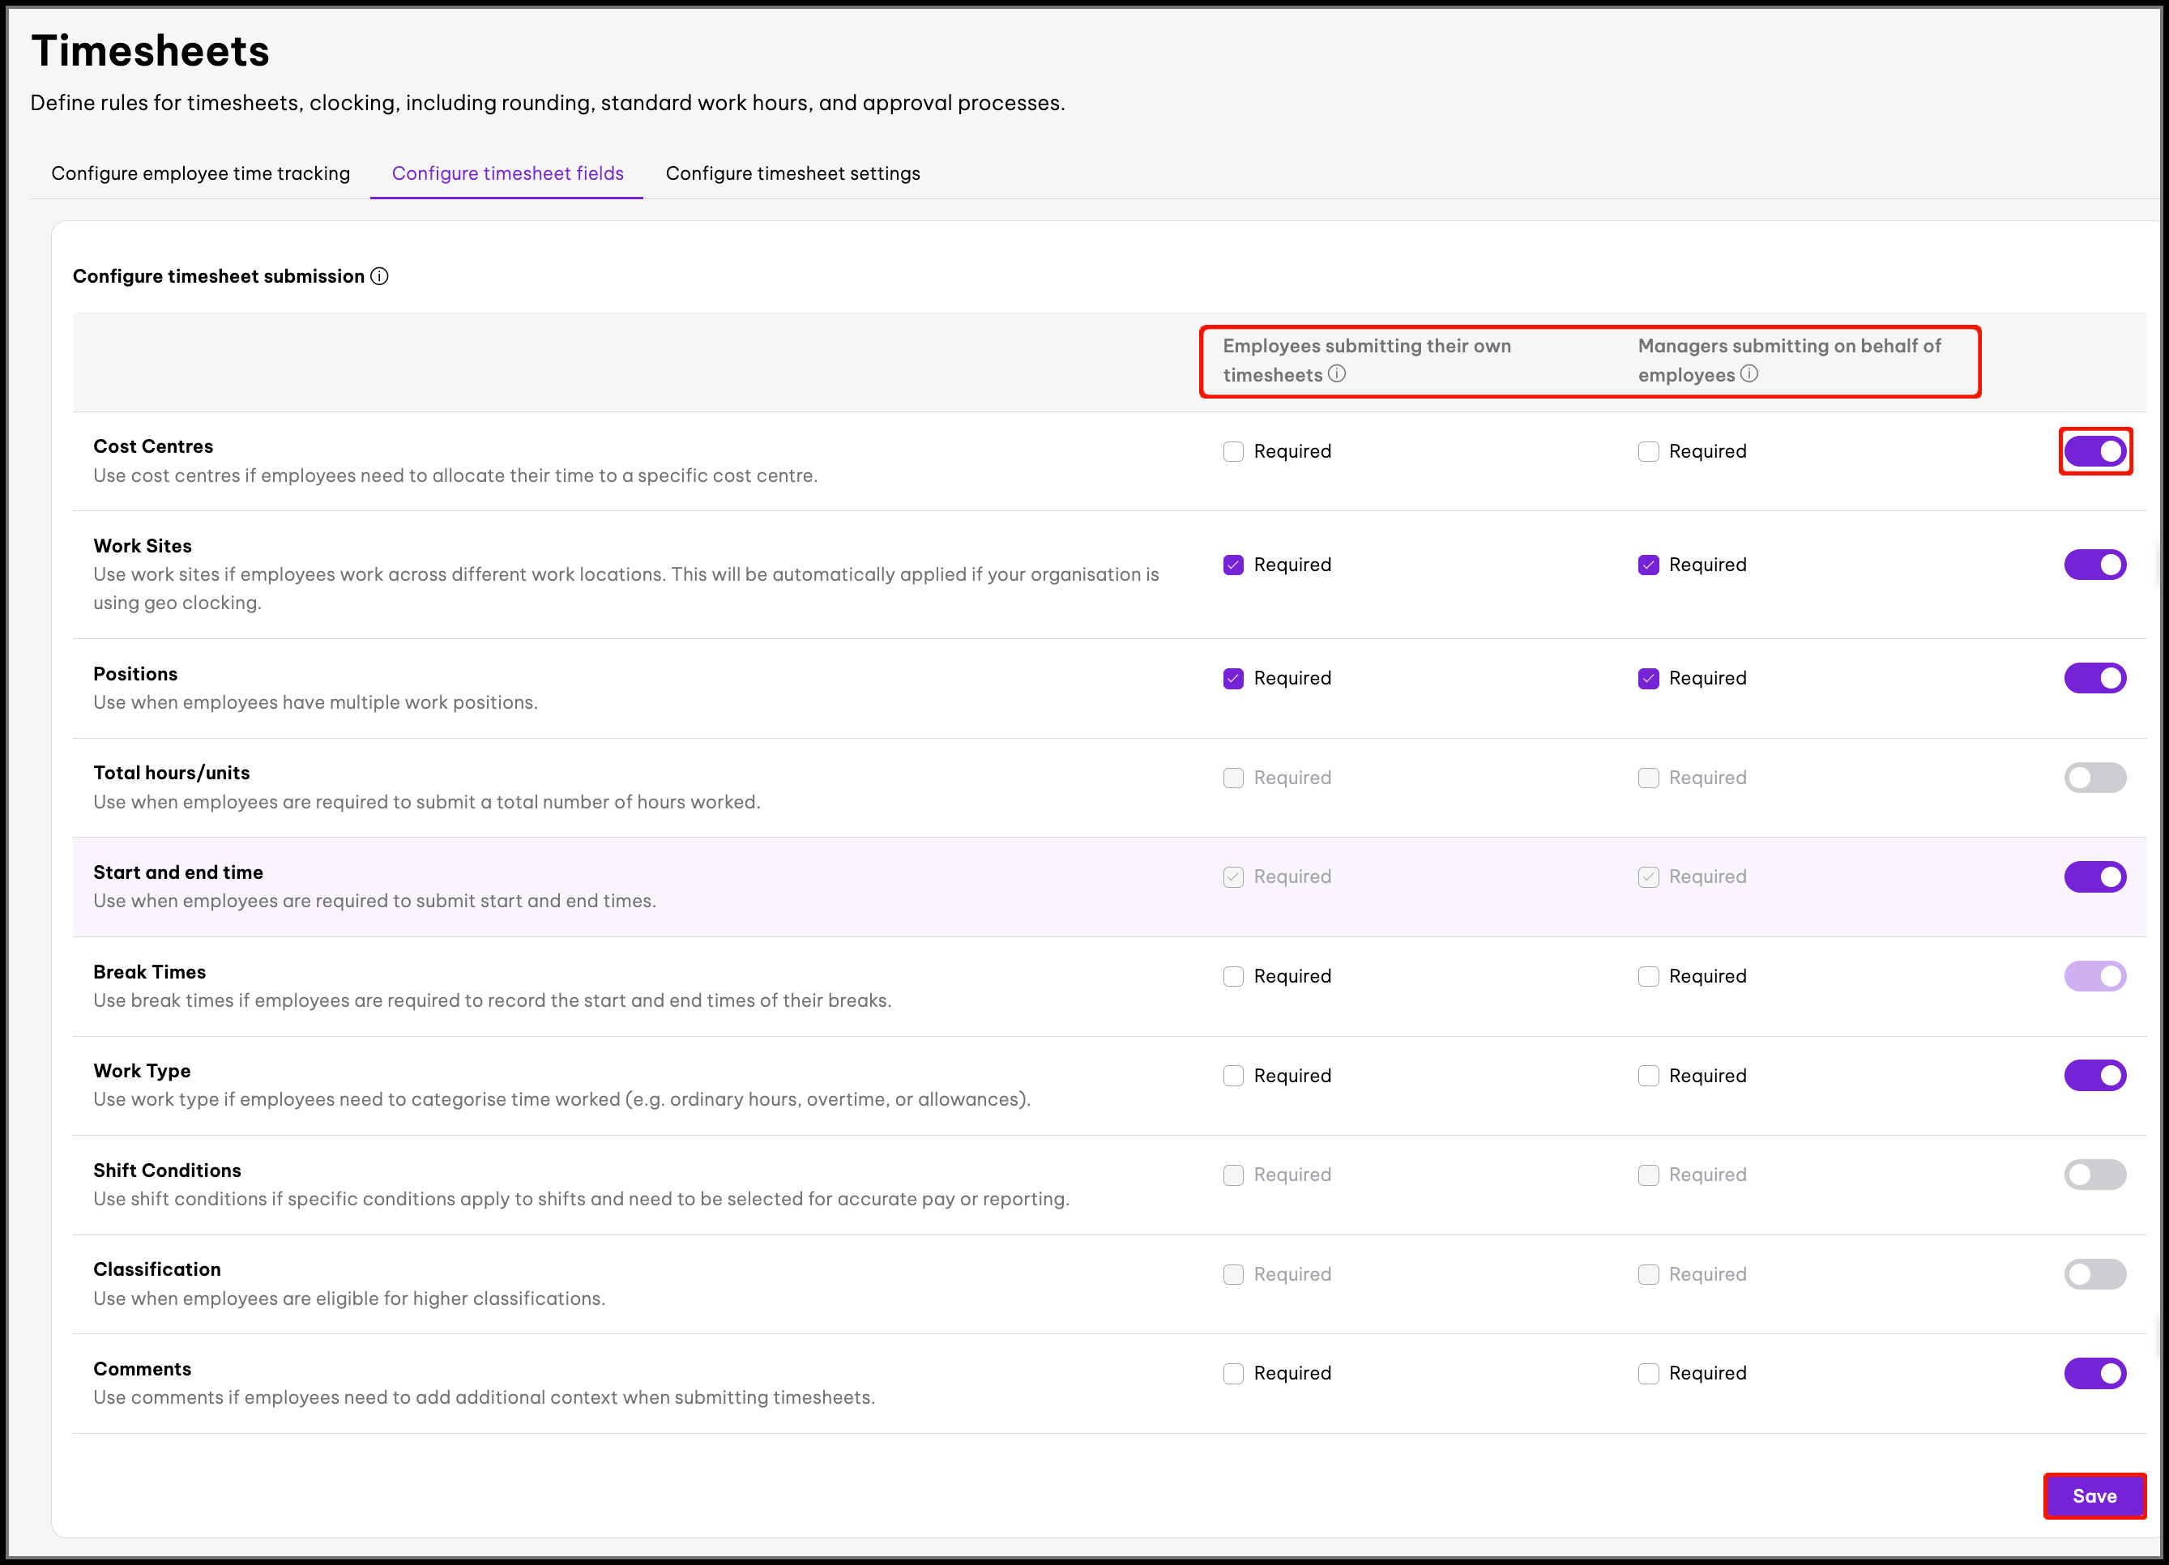Click info icon beside Configure timesheet submission
This screenshot has width=2169, height=1565.
point(380,276)
